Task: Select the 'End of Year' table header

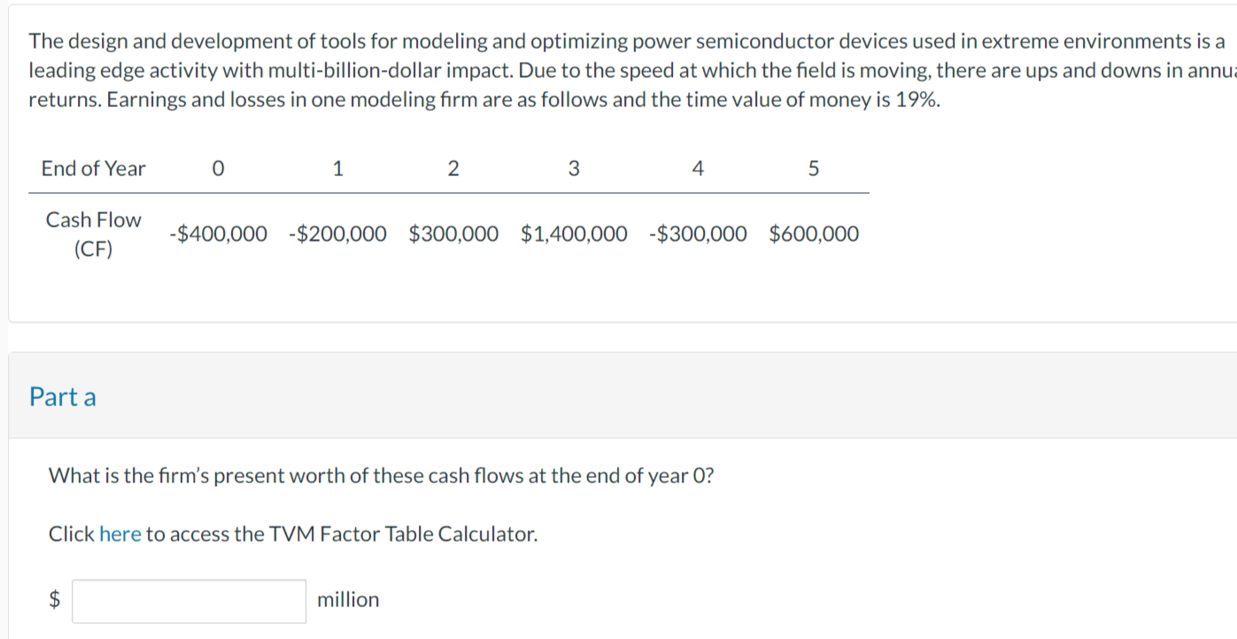Action: pos(93,168)
